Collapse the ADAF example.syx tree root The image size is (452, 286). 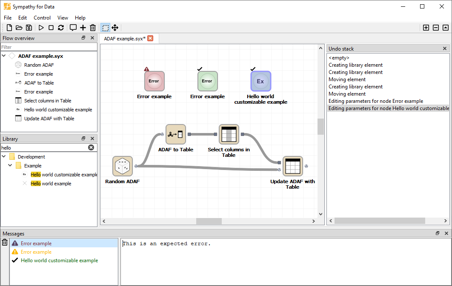[x=4, y=56]
